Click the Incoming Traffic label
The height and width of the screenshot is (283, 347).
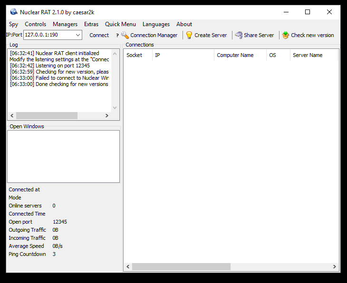click(x=27, y=238)
